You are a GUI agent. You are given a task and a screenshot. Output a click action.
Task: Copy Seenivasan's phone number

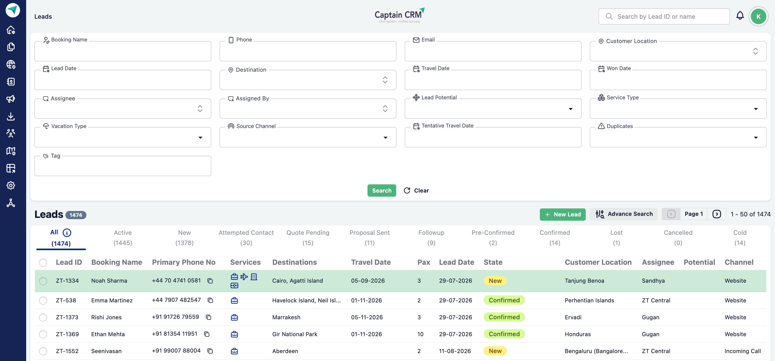point(210,351)
